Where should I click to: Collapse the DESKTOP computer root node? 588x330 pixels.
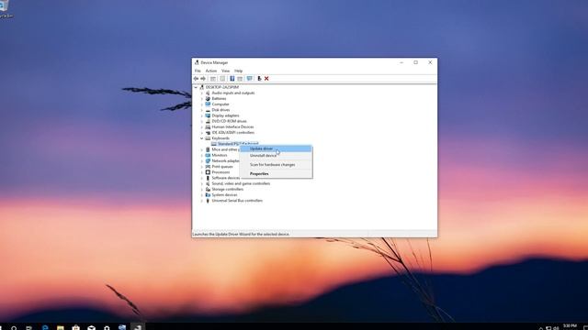196,87
